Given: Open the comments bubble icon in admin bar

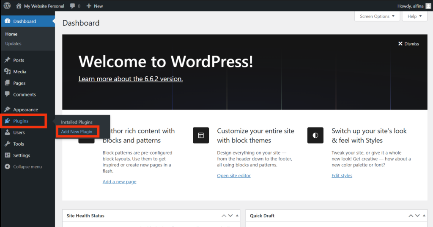Looking at the screenshot, I should pos(73,6).
